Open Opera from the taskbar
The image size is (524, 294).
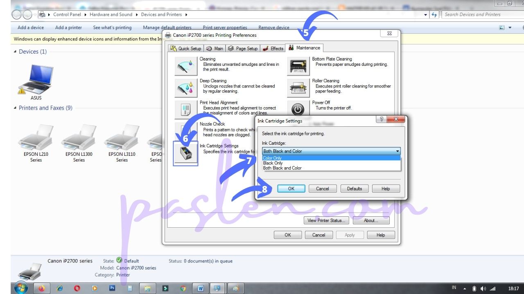coord(77,288)
